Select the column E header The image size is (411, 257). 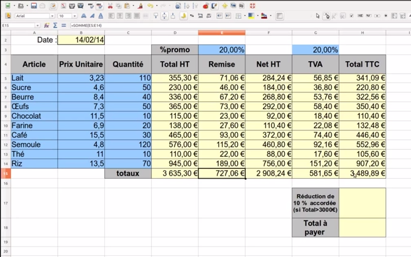(x=222, y=32)
